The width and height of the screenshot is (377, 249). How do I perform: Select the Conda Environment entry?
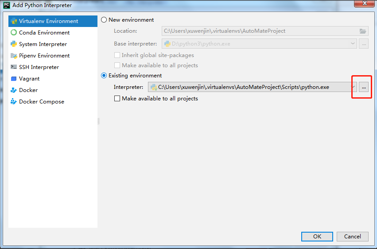click(53, 32)
